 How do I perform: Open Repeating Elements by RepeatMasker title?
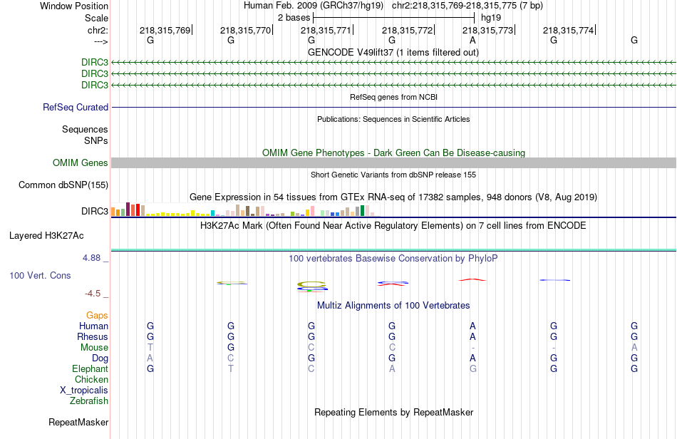pyautogui.click(x=393, y=413)
